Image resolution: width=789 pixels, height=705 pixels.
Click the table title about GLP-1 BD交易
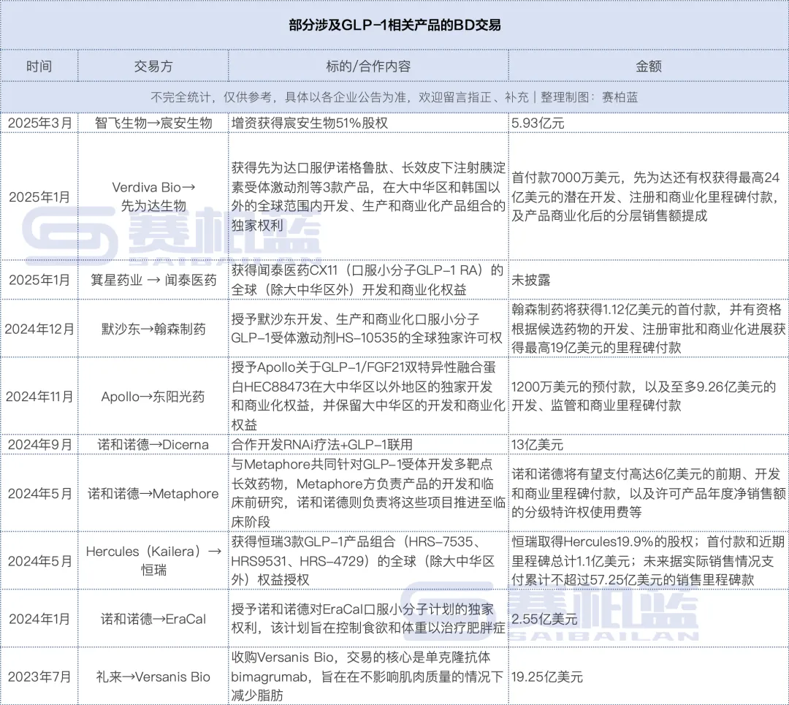394,26
